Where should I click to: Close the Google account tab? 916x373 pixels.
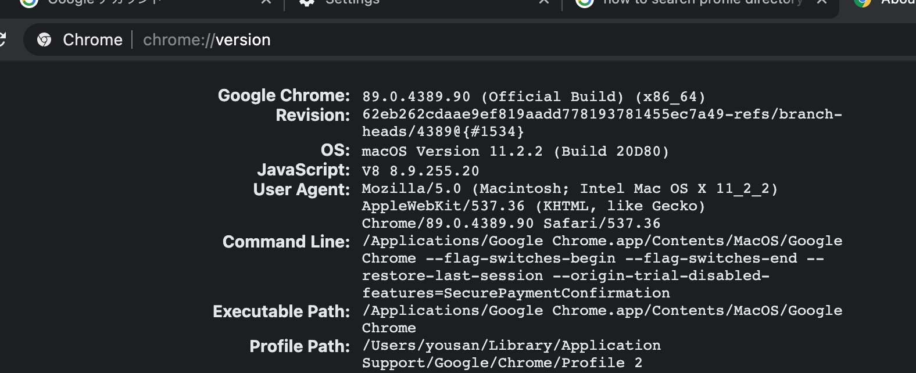click(x=266, y=2)
